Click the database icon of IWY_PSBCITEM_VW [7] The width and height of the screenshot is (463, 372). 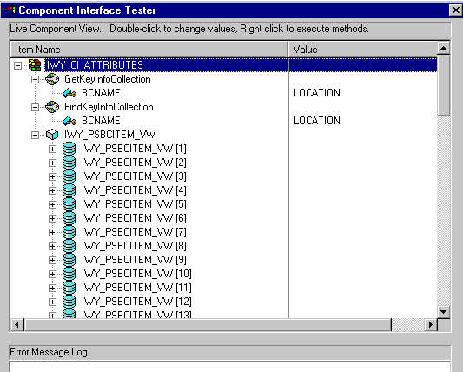click(x=69, y=232)
